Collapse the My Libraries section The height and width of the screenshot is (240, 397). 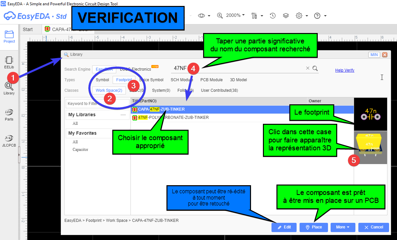[x=123, y=115]
